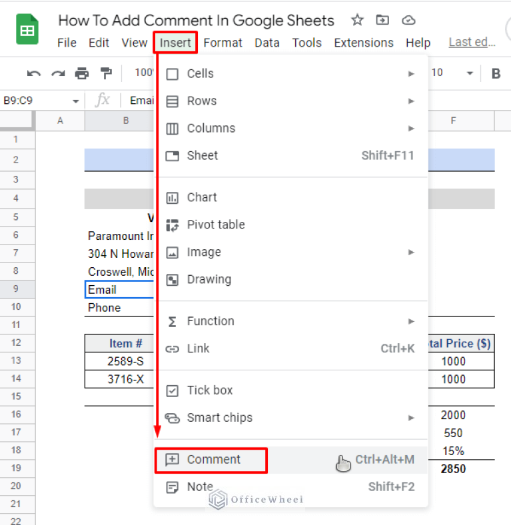Select column A header
The image size is (511, 525).
click(x=60, y=121)
